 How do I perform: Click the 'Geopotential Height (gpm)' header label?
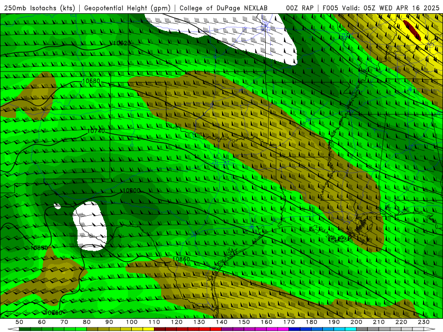(127, 8)
